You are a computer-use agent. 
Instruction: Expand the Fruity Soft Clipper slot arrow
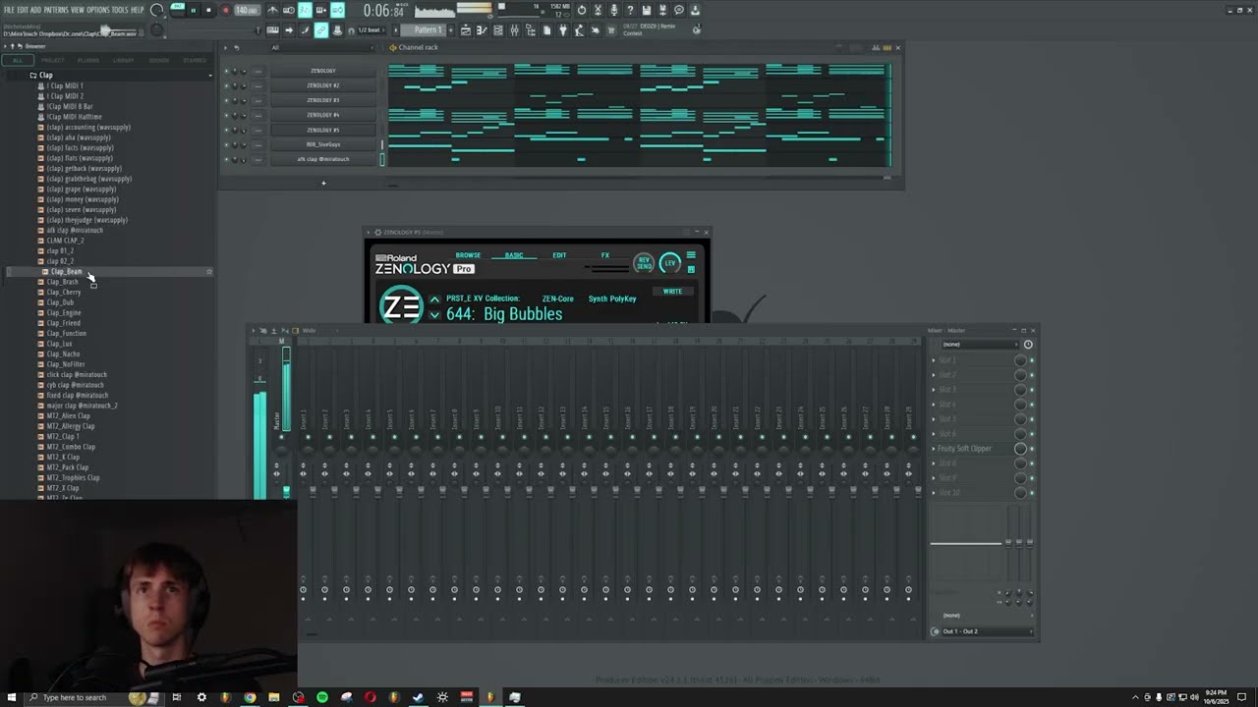click(x=934, y=449)
